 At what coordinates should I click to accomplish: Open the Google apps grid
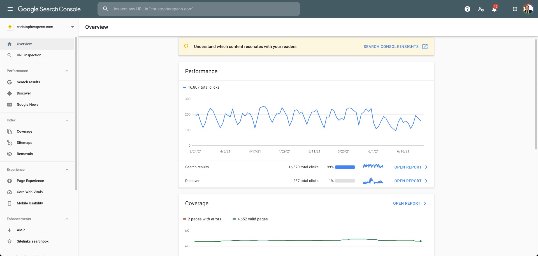coord(515,9)
